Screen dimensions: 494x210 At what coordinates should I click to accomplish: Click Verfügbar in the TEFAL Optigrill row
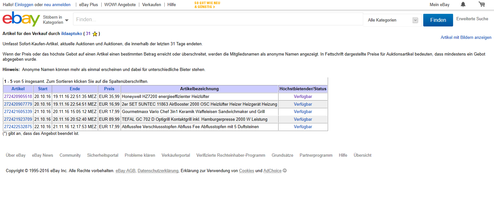point(303,119)
